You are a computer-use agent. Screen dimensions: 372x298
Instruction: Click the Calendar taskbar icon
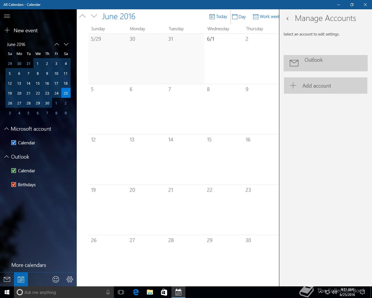(x=178, y=292)
